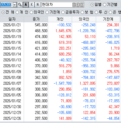The image size is (121, 123).
Task: Click the 30 badge icon
Action: (x=82, y=5)
